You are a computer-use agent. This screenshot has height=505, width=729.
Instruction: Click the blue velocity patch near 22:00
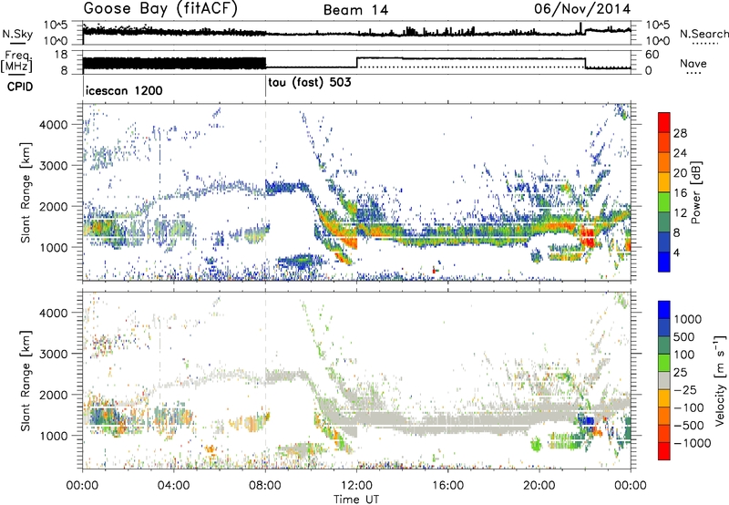(x=587, y=420)
